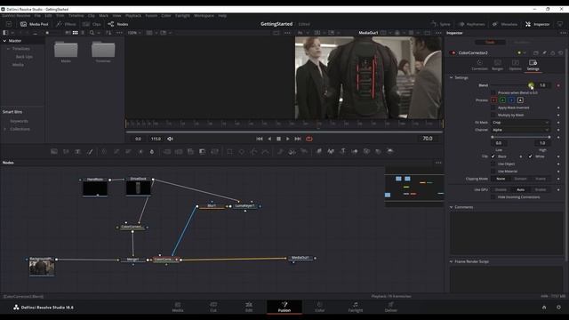Add a Fast Noise tool from the toolbar

click(66, 152)
